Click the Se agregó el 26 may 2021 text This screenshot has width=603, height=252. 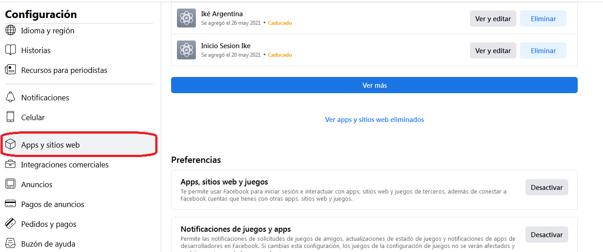(231, 23)
